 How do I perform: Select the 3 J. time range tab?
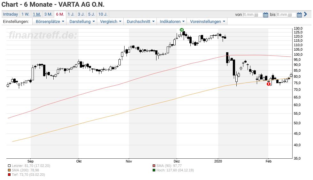81,14
